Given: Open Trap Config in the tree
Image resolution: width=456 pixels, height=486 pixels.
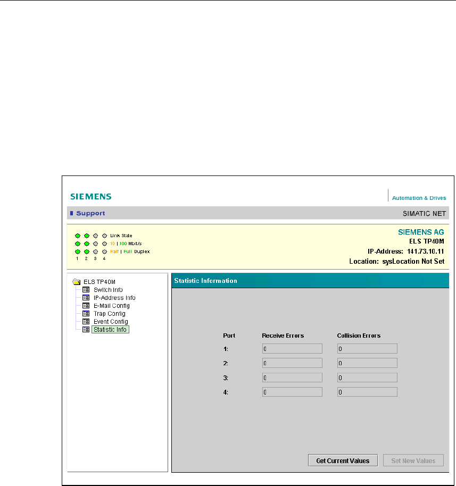Looking at the screenshot, I should tap(110, 314).
